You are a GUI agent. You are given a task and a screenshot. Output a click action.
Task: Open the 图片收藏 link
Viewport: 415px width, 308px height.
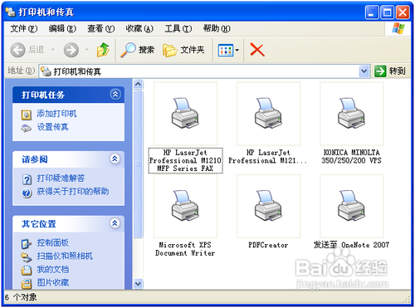[53, 282]
